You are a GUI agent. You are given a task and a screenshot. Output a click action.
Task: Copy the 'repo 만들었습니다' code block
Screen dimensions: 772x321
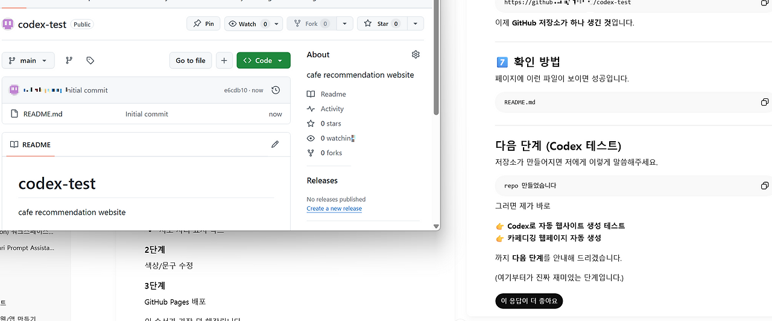coord(765,185)
